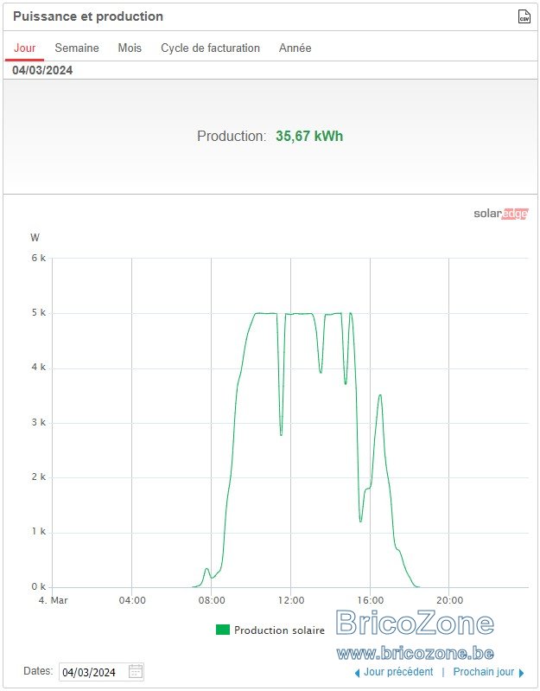The image size is (540, 691).
Task: Go to Prochain jour
Action: pos(484,672)
